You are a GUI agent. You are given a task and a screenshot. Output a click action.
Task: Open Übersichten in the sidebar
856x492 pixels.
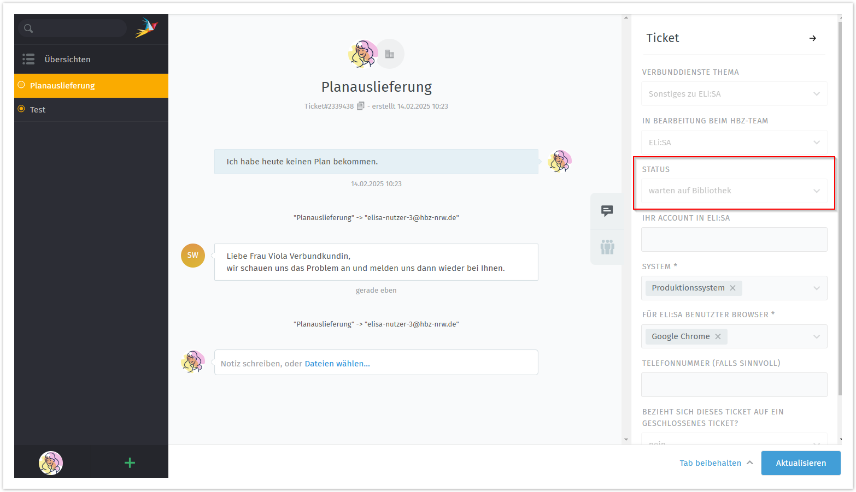(67, 60)
